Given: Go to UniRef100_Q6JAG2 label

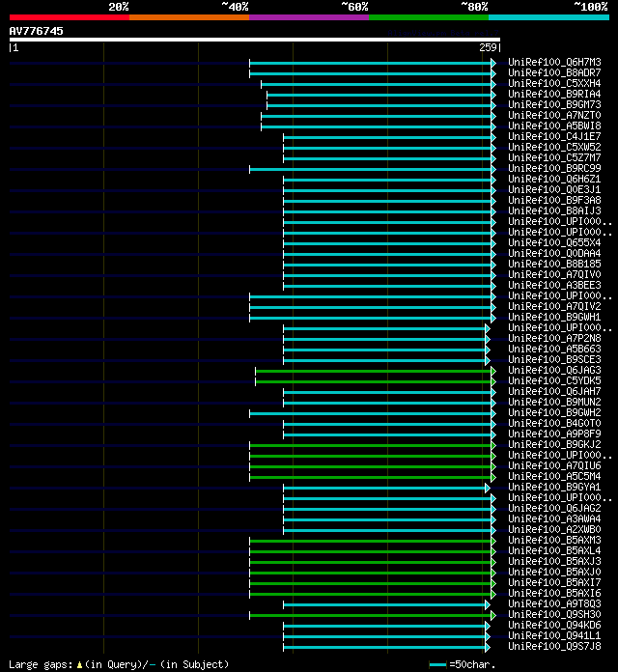Looking at the screenshot, I should (x=554, y=508).
